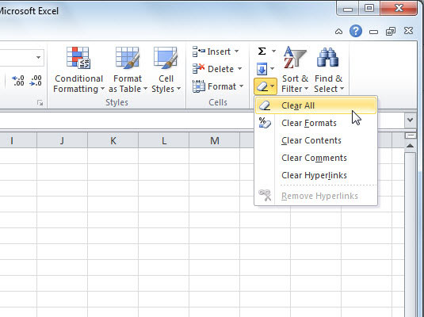Expand the Format cells dropdown
424x317 pixels.
218,86
